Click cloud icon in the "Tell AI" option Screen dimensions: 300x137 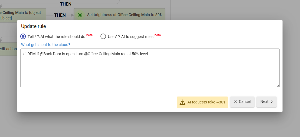tap(37, 37)
